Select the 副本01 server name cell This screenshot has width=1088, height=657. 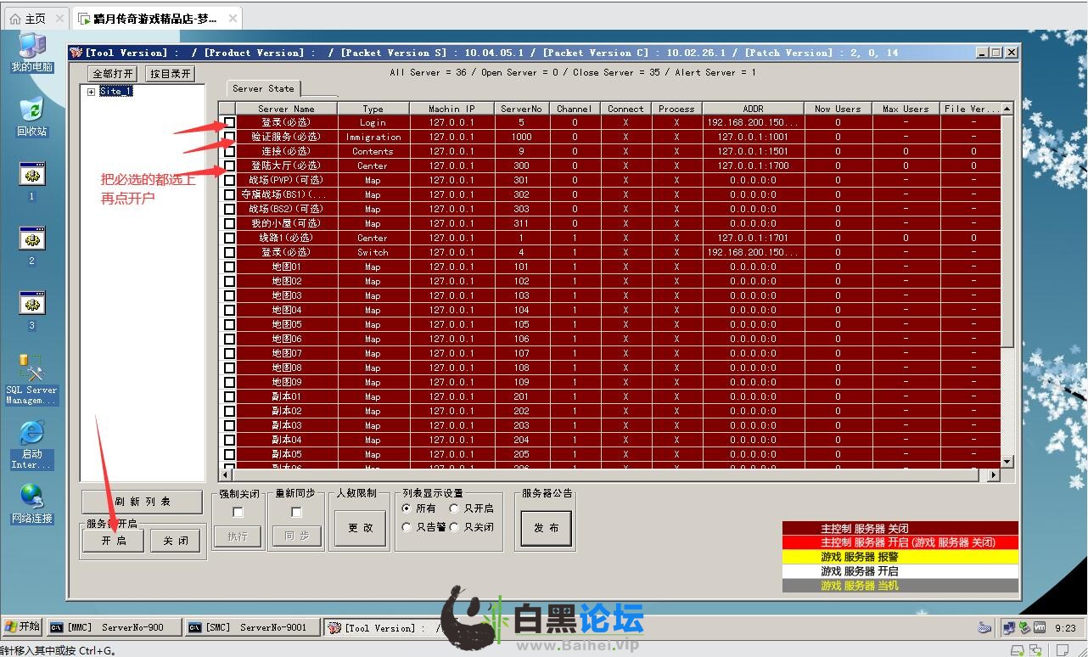pos(286,396)
